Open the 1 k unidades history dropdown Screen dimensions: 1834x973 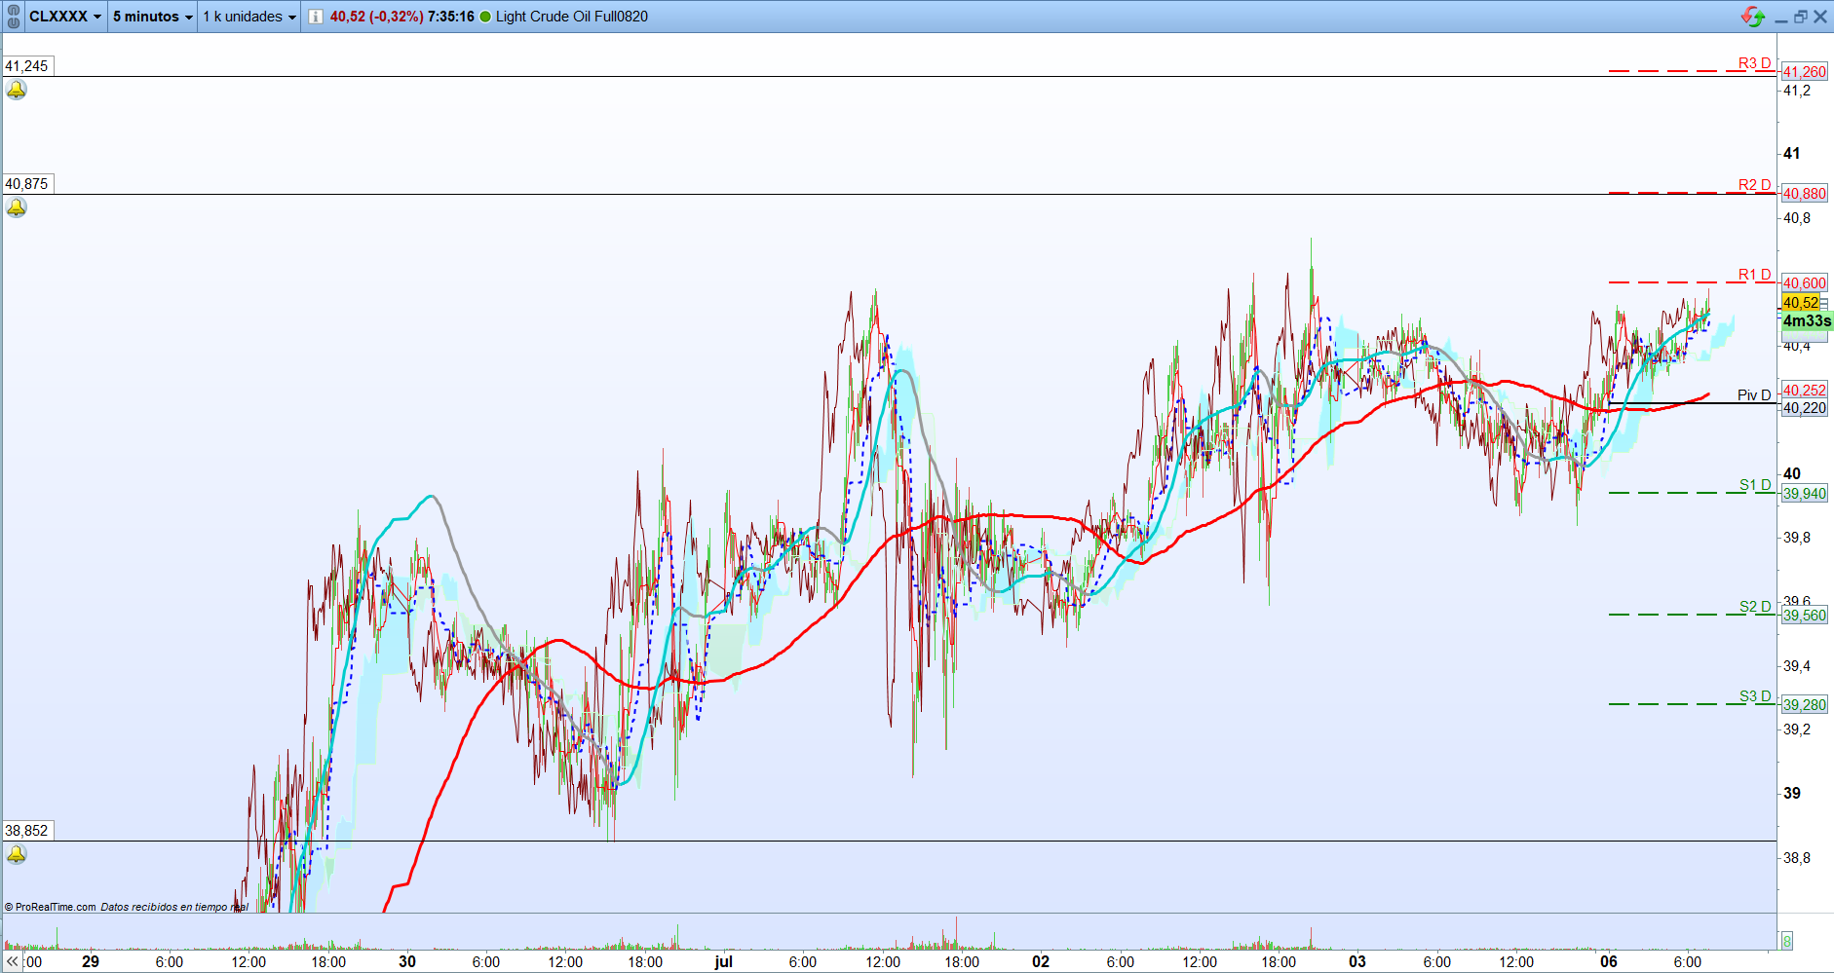(249, 17)
